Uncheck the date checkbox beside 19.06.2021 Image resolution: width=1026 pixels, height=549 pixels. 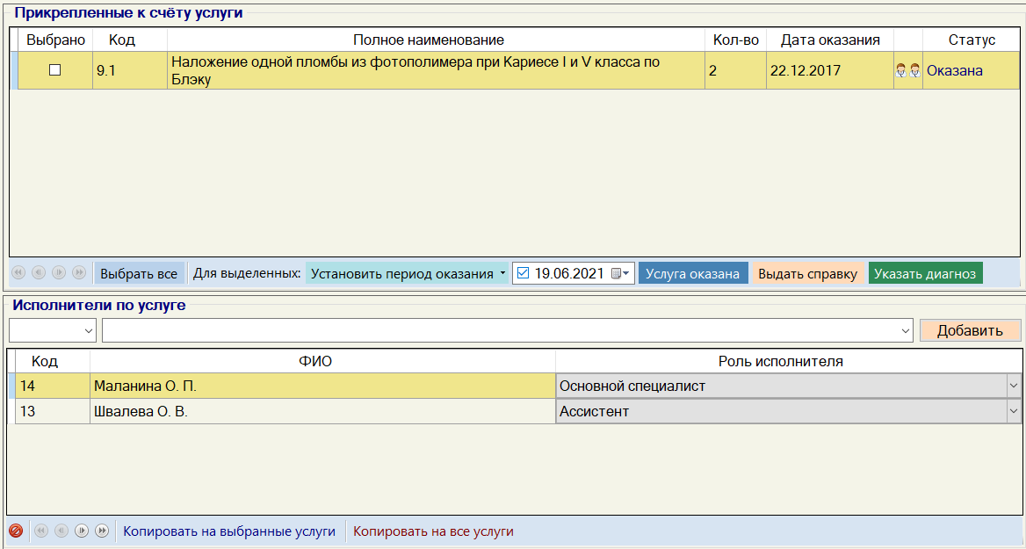[524, 273]
